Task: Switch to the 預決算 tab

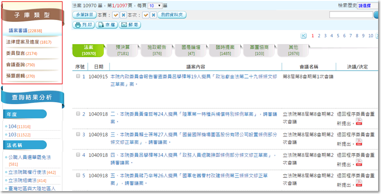Action: click(123, 50)
